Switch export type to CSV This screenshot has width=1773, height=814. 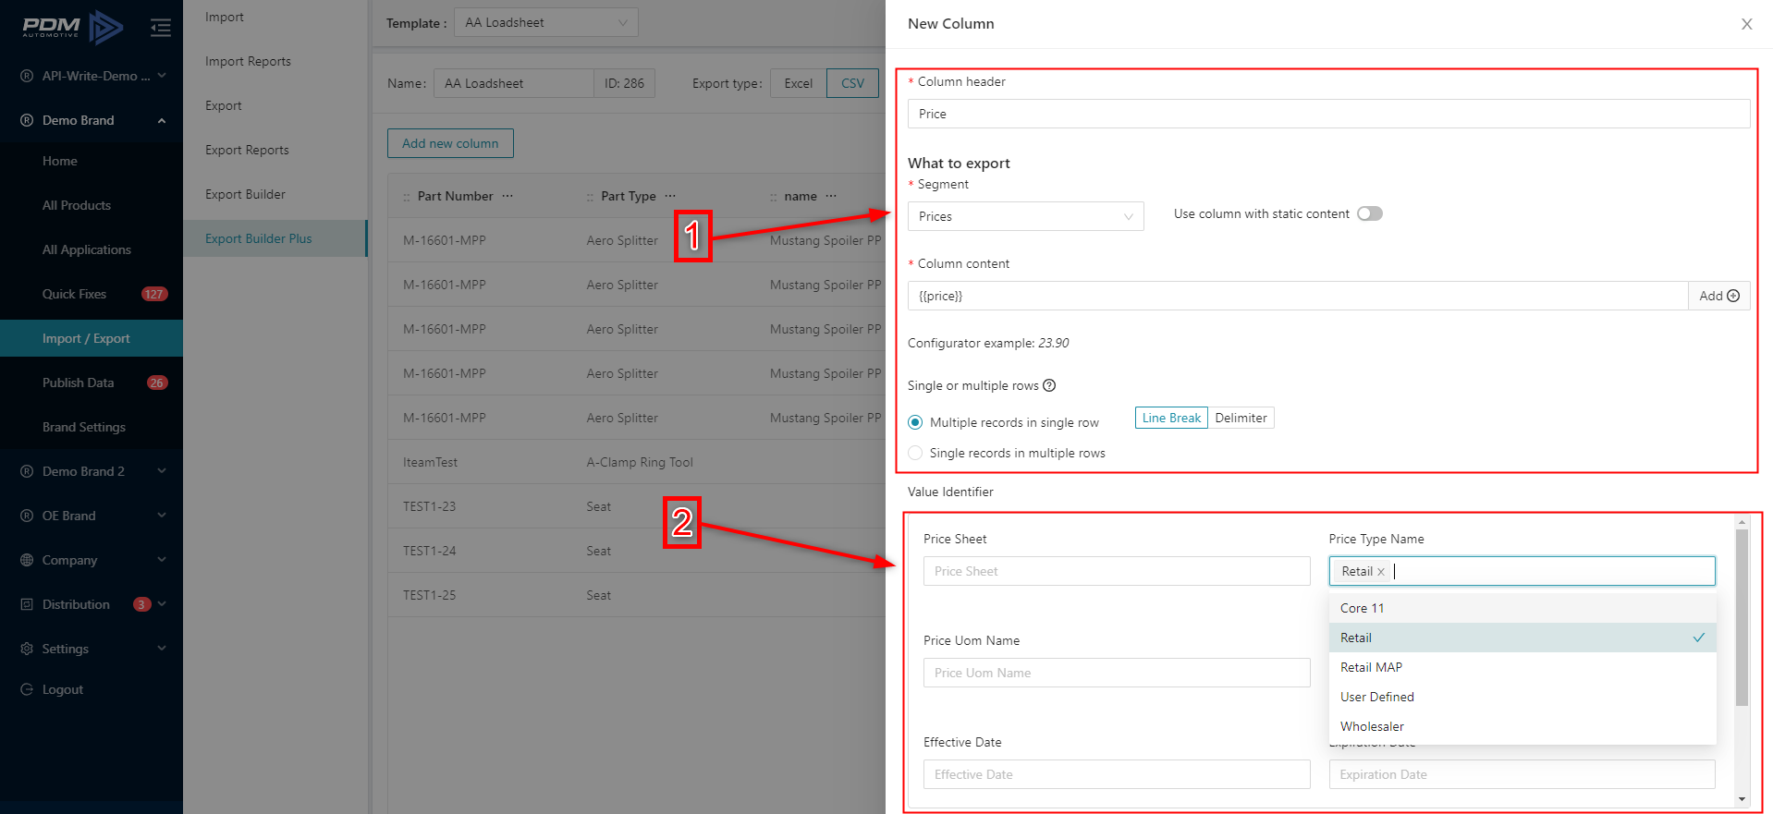tap(852, 83)
